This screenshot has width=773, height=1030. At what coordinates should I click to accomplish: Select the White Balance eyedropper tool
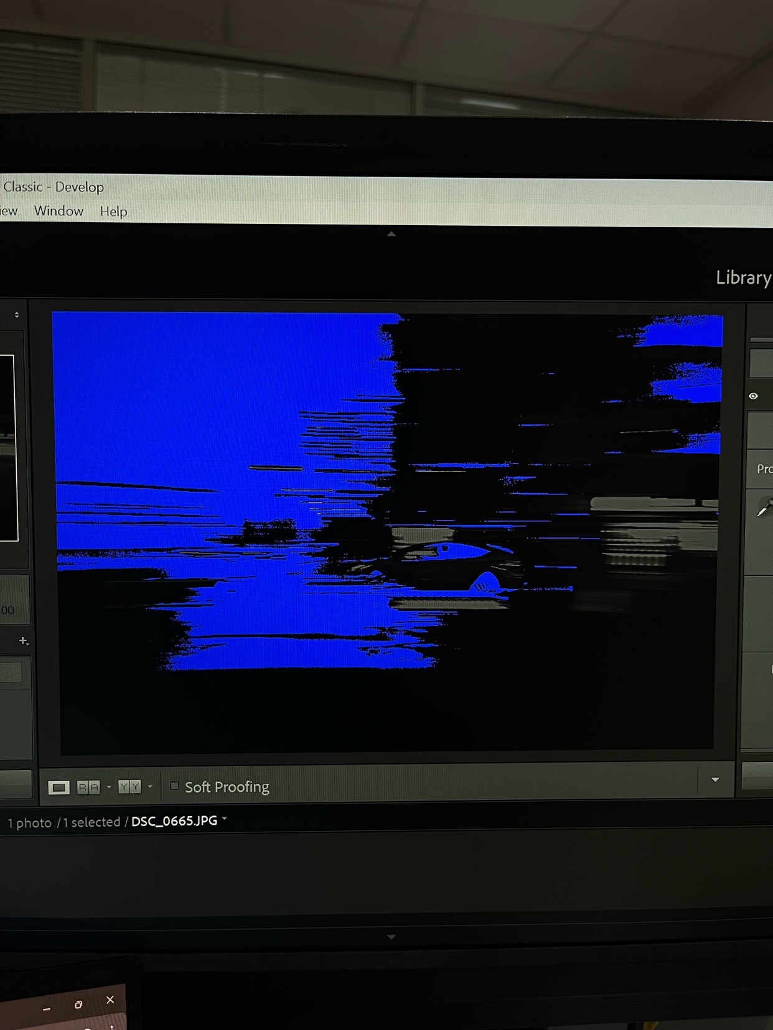point(764,508)
